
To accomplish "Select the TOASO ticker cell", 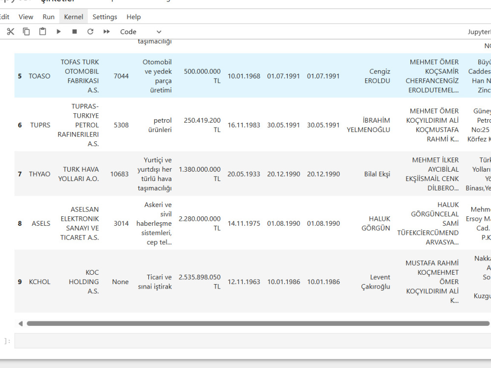I will pos(39,76).
